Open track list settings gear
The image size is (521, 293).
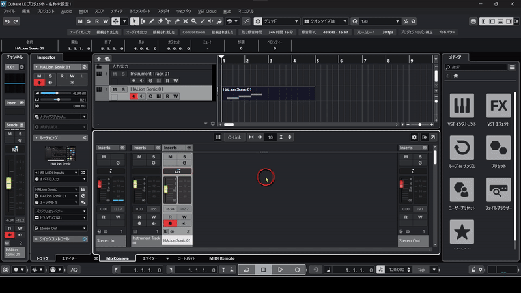(213, 124)
